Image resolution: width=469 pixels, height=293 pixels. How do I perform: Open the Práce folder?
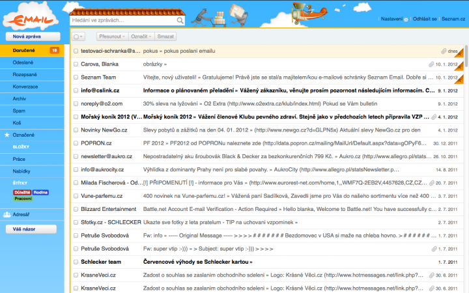click(32, 159)
